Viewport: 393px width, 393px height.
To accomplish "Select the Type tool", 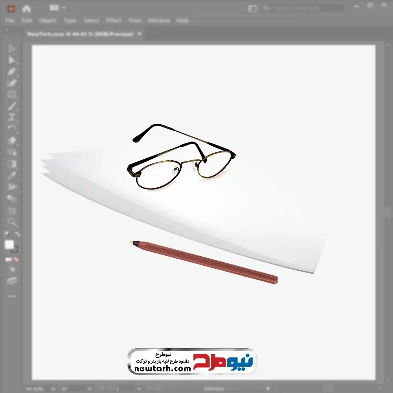I will (12, 118).
